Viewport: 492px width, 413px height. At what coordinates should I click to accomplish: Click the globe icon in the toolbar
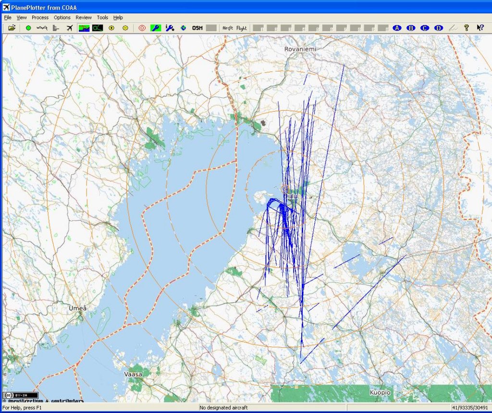183,28
